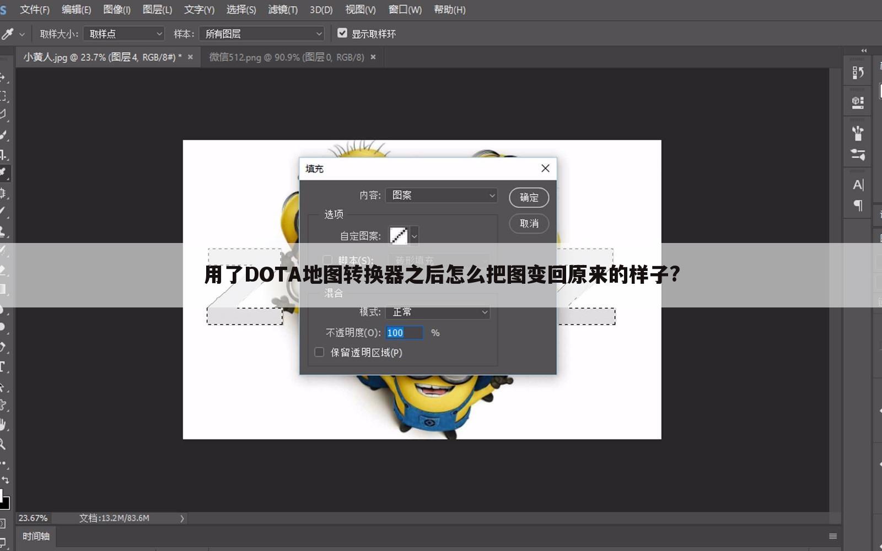The height and width of the screenshot is (551, 882).
Task: Open the 样本 所有图层 dropdown
Action: pos(262,34)
